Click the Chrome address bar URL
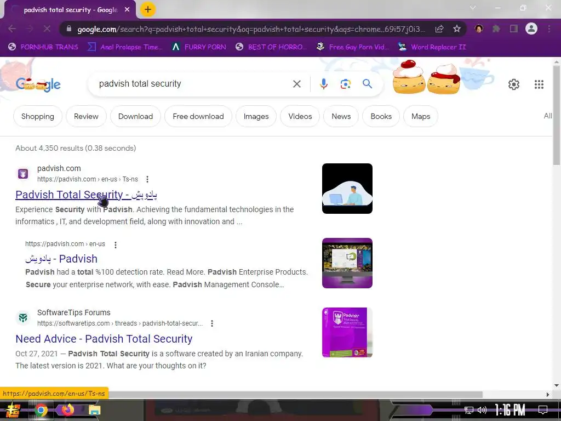Screen dimensions: 561x421 point(251,29)
